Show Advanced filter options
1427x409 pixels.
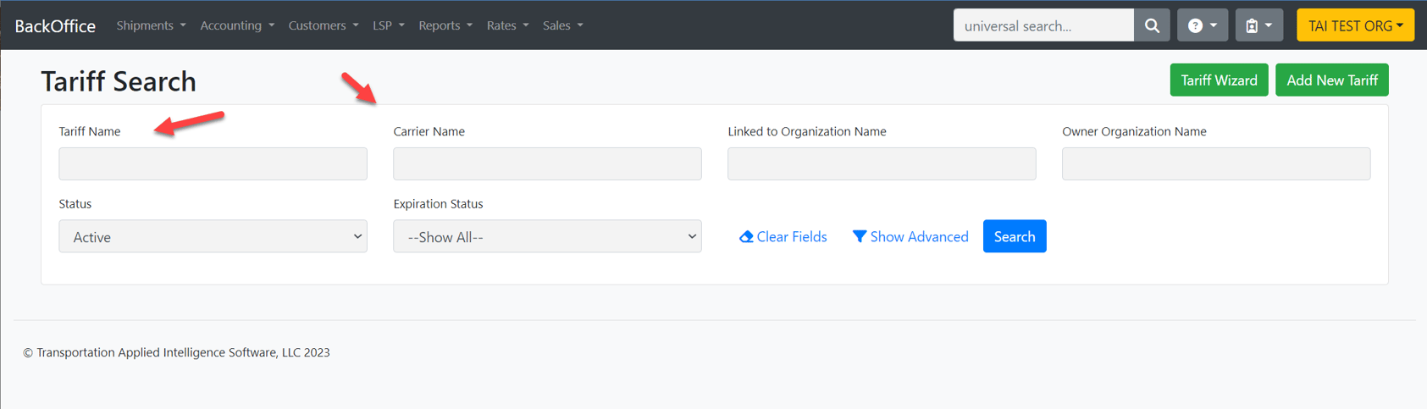(910, 237)
